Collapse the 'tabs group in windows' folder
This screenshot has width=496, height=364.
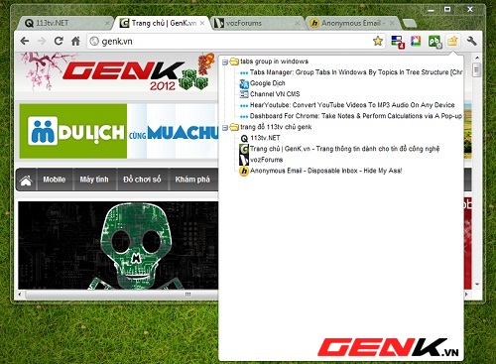coord(225,62)
